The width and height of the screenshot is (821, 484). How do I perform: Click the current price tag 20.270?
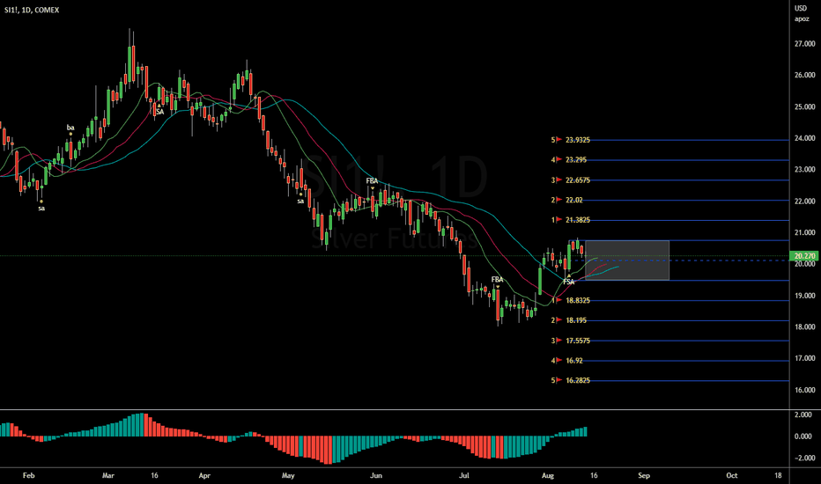pos(804,256)
